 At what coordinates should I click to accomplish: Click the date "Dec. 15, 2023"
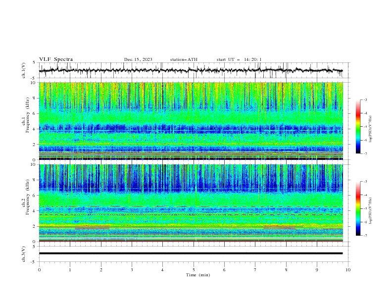(x=138, y=59)
